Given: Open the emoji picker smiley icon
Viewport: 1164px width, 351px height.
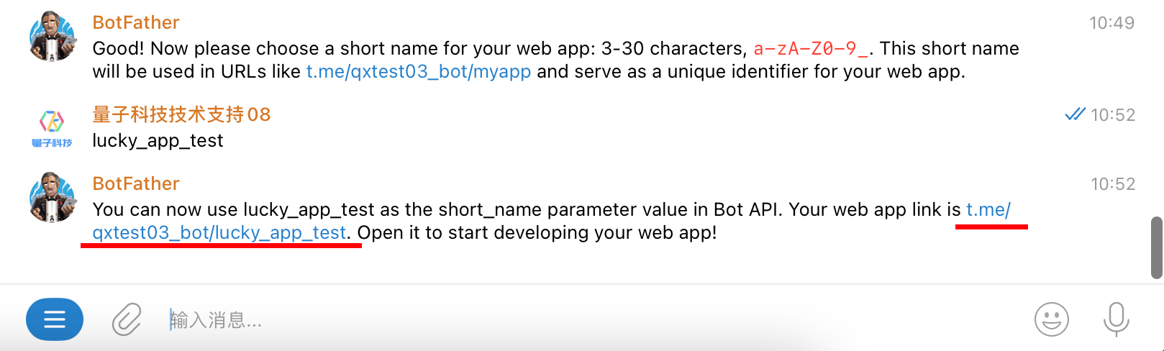Looking at the screenshot, I should click(1051, 319).
